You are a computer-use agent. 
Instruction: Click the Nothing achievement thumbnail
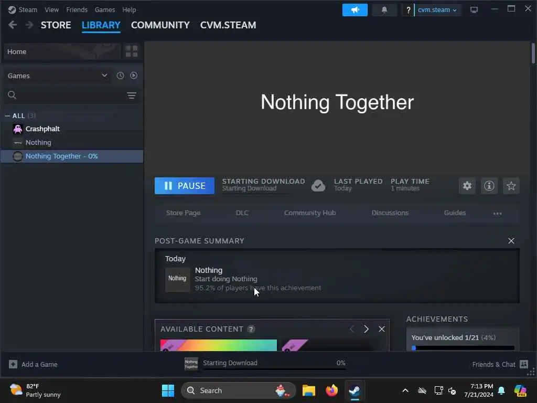(x=177, y=280)
